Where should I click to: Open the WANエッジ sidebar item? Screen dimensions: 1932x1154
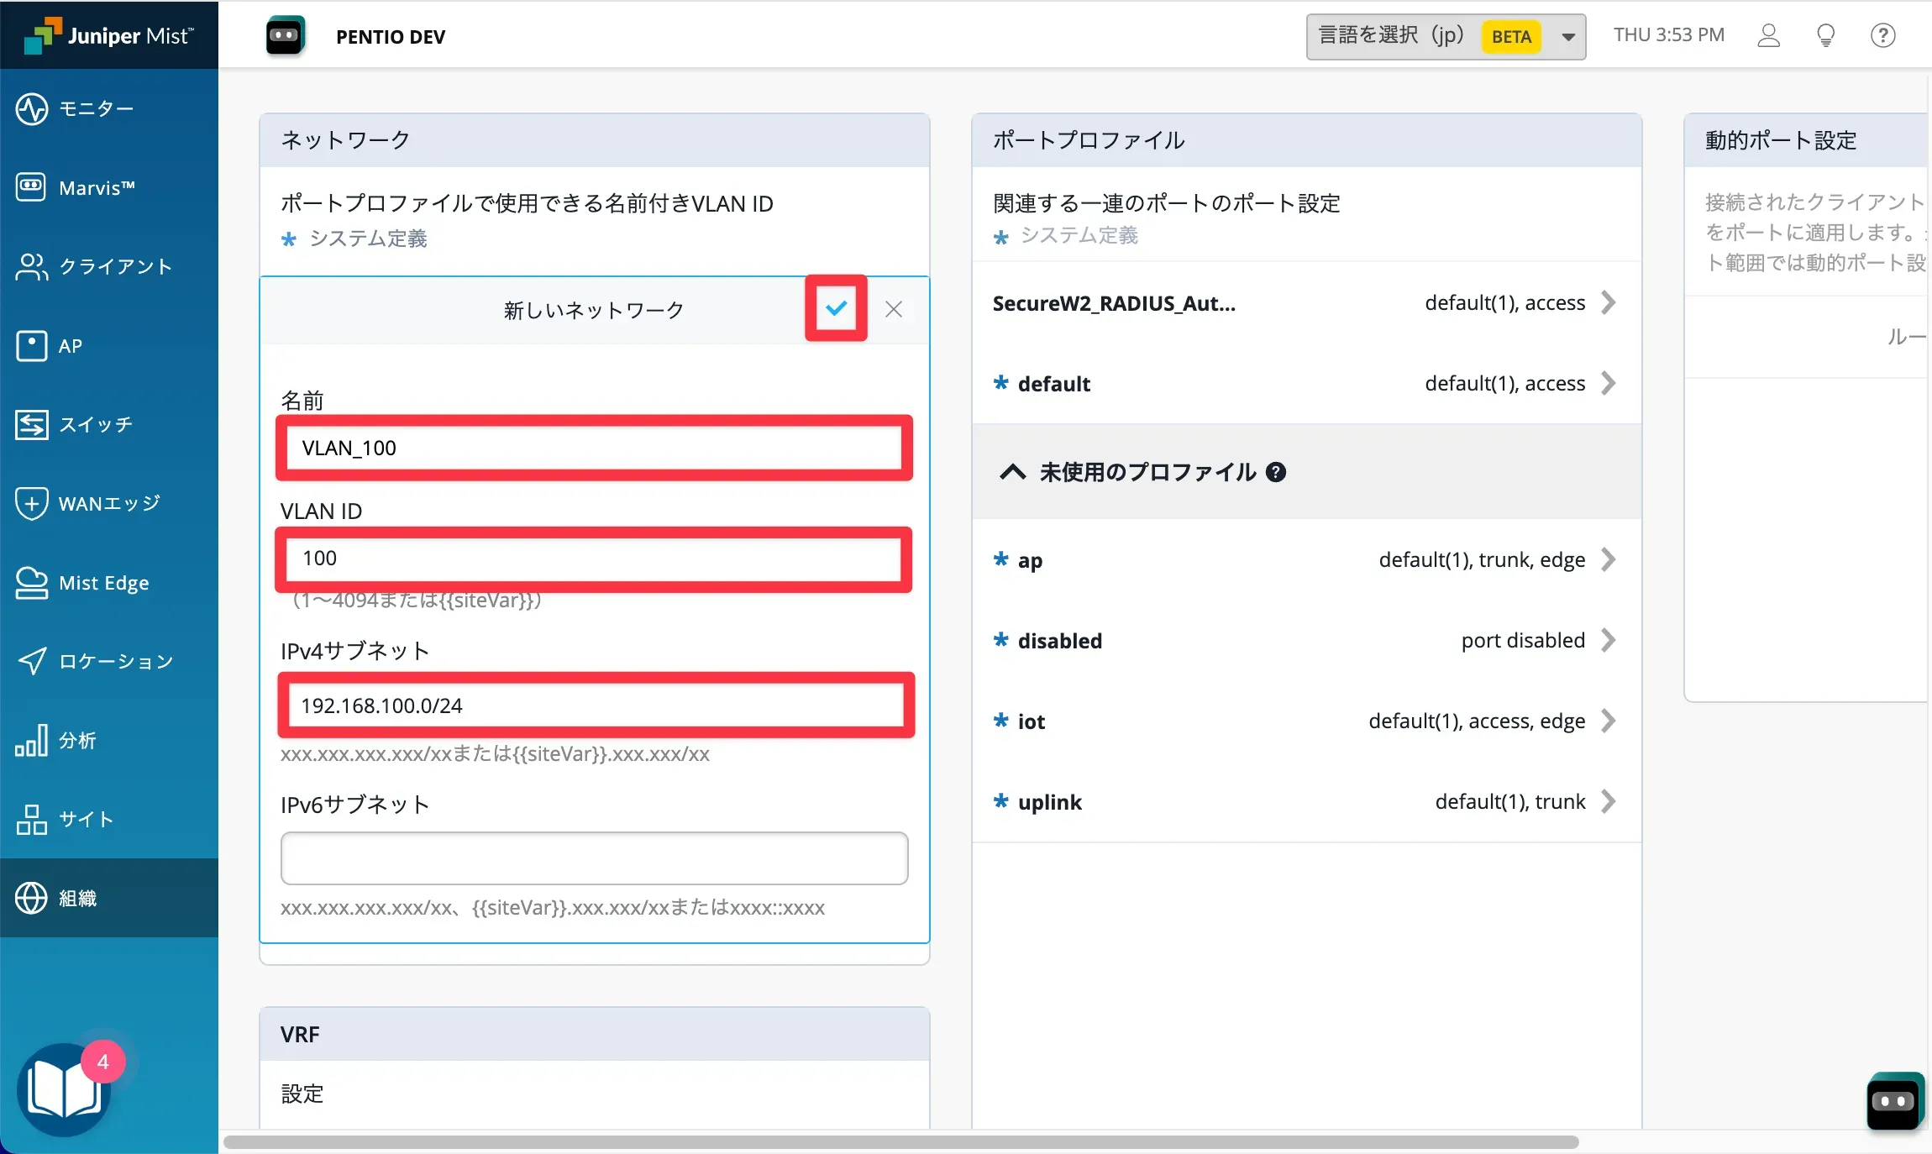coord(108,503)
